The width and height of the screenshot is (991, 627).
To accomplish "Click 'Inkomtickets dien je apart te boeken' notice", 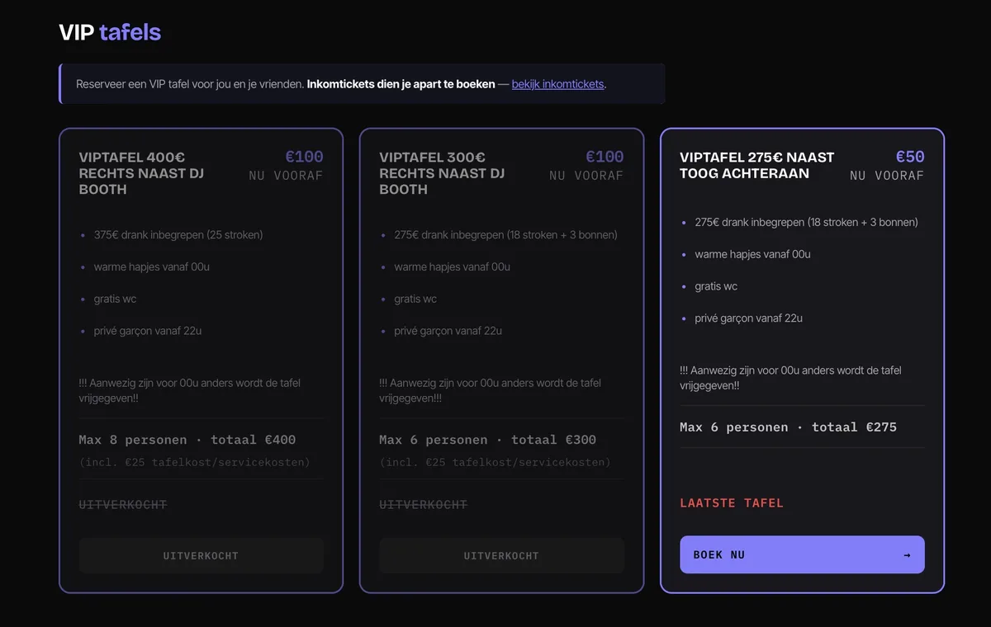I will pyautogui.click(x=401, y=84).
